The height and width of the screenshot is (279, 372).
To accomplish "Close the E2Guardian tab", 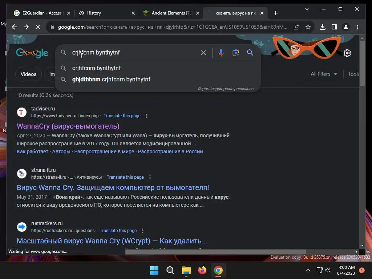I will pyautogui.click(x=69, y=13).
